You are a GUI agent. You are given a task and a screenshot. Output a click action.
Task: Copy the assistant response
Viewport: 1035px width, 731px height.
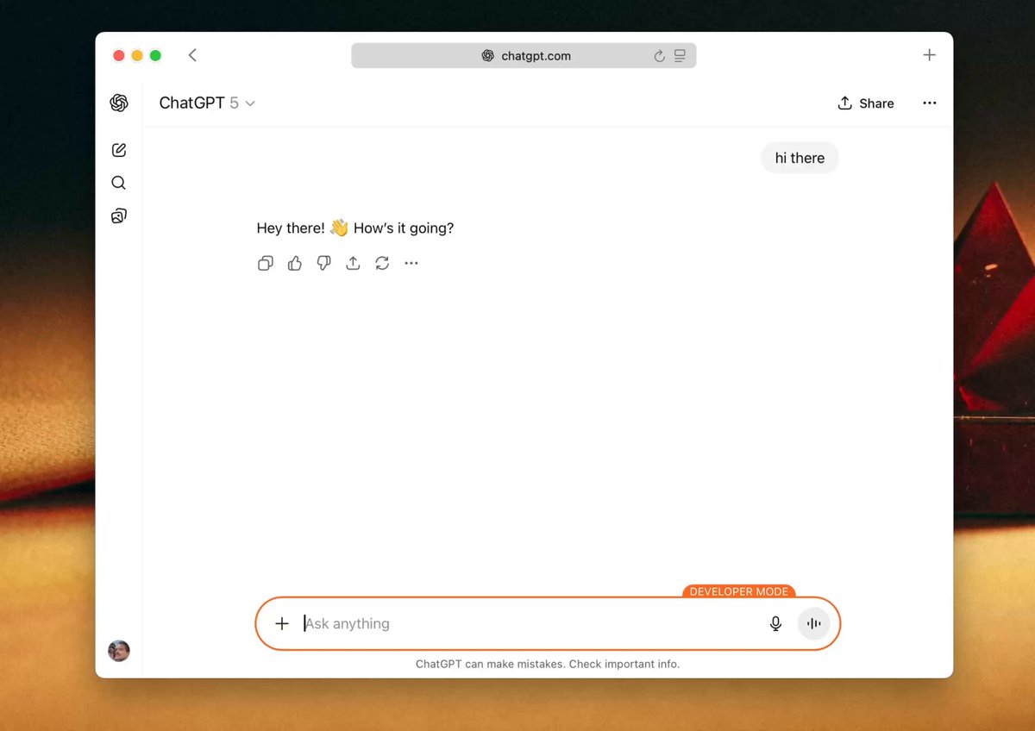pyautogui.click(x=266, y=263)
